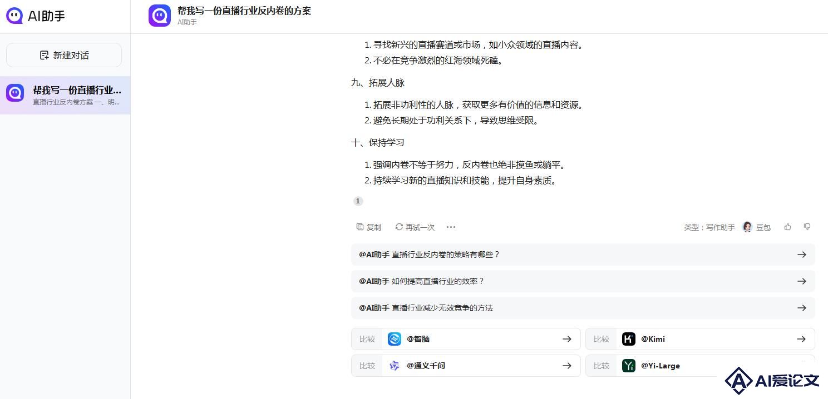Click the chat title 帮我写一份直播行业反内卷的方案
828x399 pixels.
[x=244, y=11]
